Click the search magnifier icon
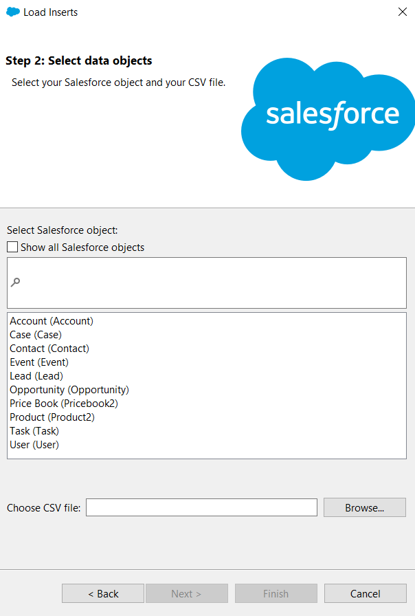 pos(16,282)
